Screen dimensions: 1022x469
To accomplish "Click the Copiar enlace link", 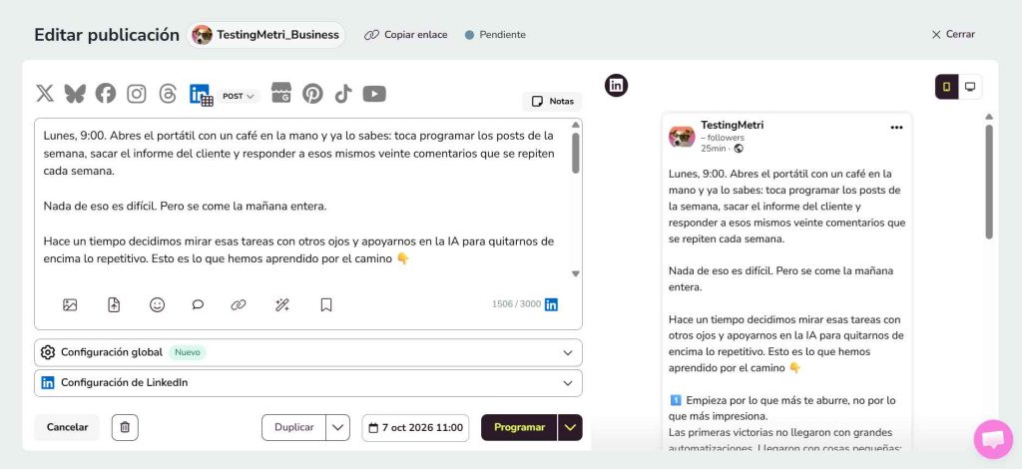I will (x=406, y=35).
